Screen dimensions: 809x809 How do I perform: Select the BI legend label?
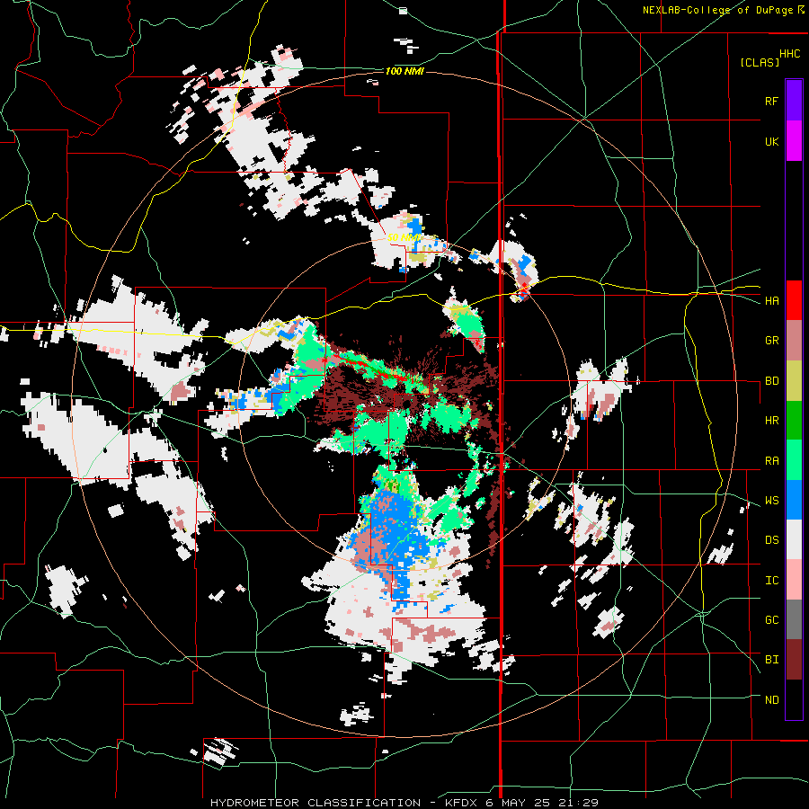(x=771, y=660)
